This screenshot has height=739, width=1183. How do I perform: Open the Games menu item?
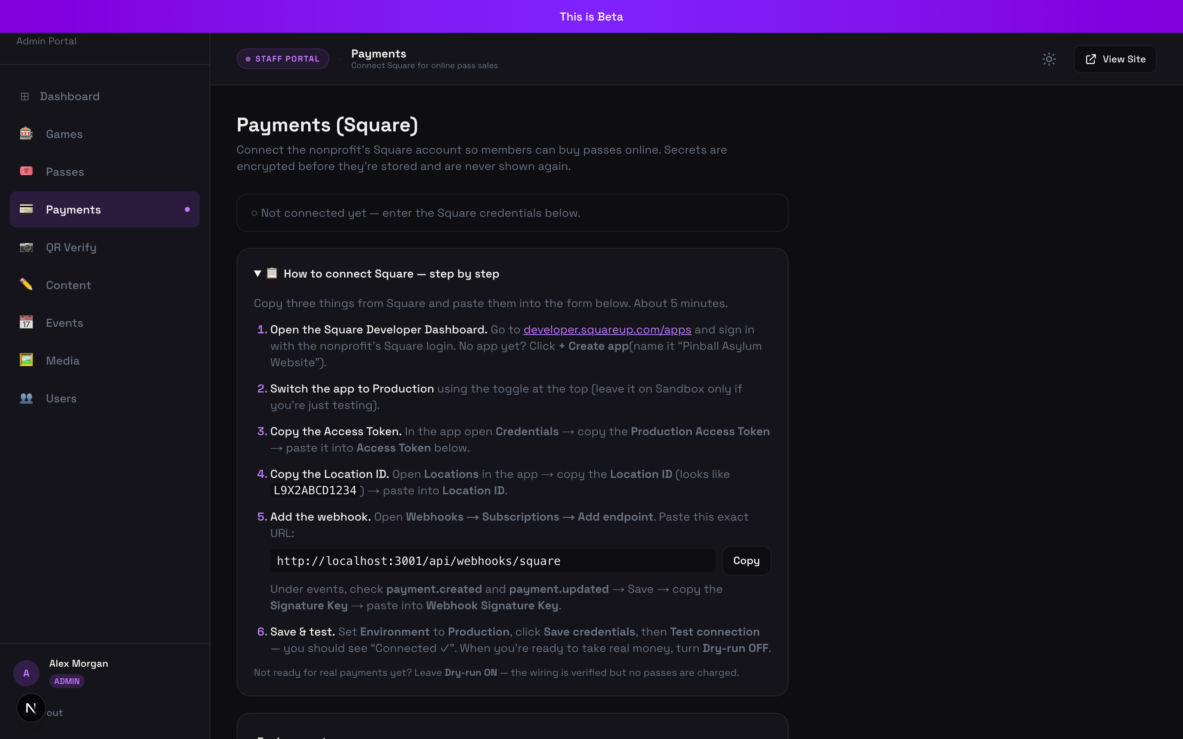(x=105, y=134)
